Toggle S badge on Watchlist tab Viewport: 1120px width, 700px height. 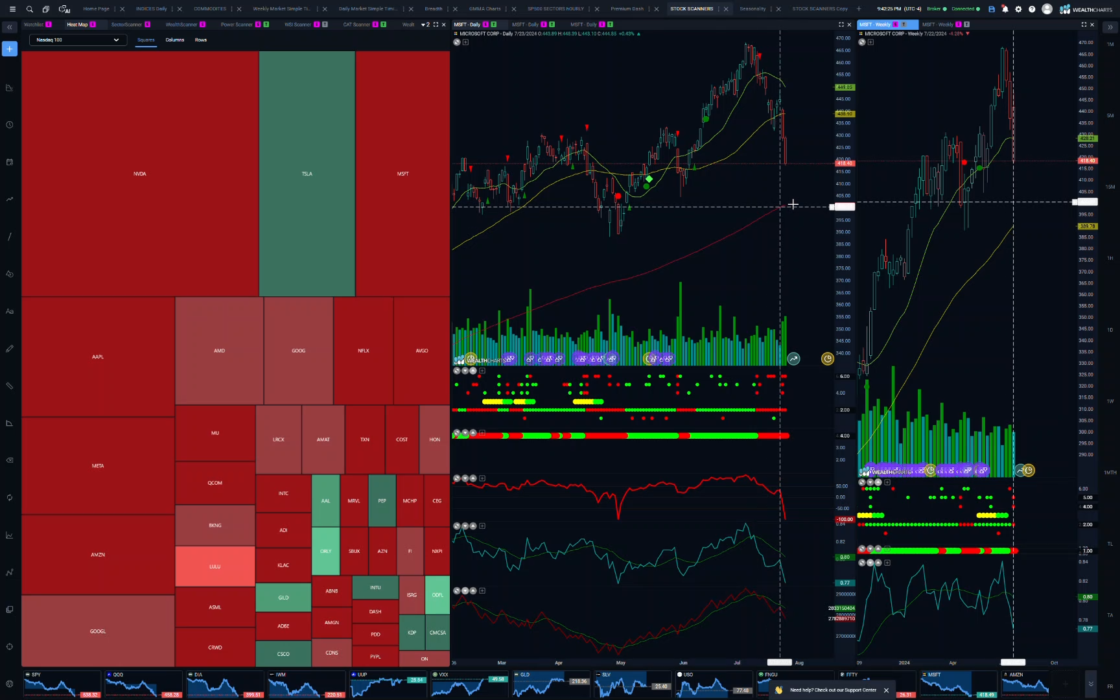49,25
